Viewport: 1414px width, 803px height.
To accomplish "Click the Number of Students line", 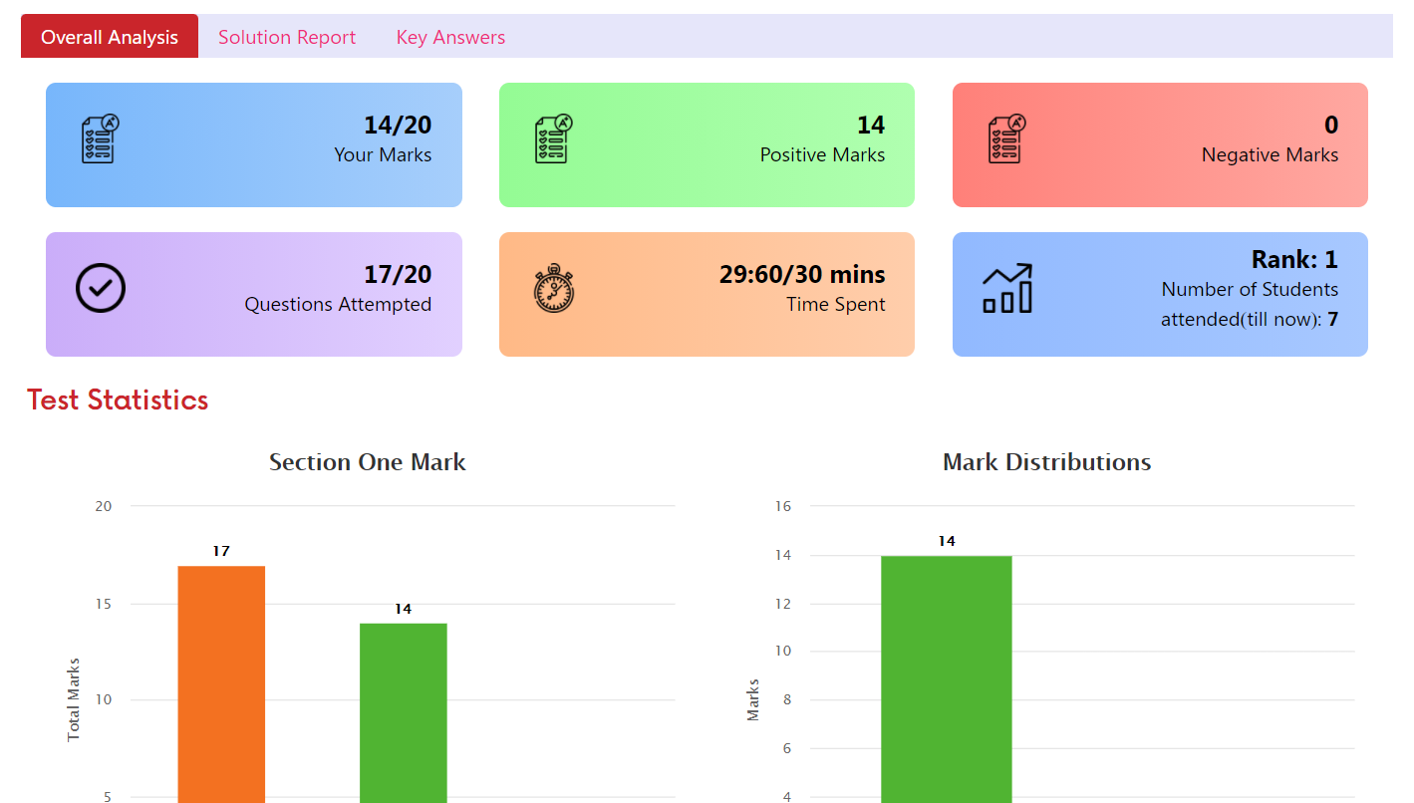I will pyautogui.click(x=1250, y=290).
